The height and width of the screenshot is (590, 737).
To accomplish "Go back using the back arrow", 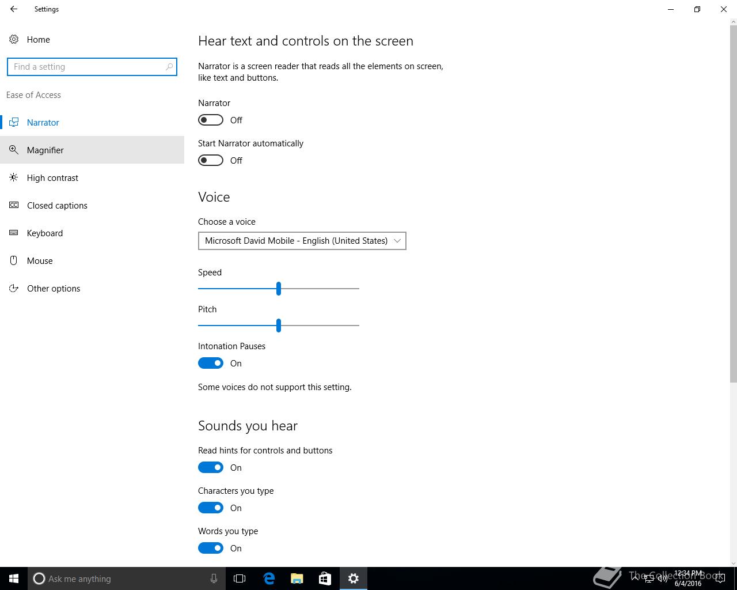I will pos(14,9).
